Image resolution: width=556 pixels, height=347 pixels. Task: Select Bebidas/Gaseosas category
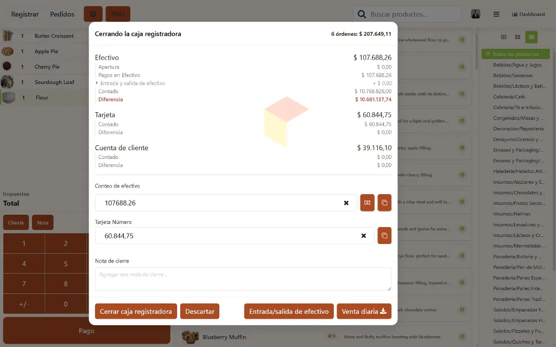(513, 75)
